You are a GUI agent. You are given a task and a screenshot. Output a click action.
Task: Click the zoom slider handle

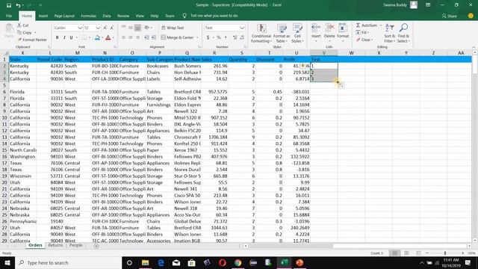445,253
